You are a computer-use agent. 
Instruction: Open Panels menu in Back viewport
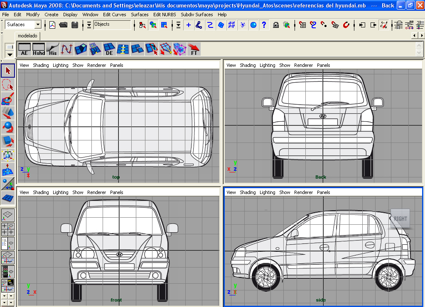(x=323, y=65)
